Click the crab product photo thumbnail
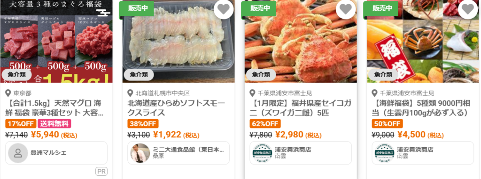This screenshot has width=481, height=179. pos(301,41)
